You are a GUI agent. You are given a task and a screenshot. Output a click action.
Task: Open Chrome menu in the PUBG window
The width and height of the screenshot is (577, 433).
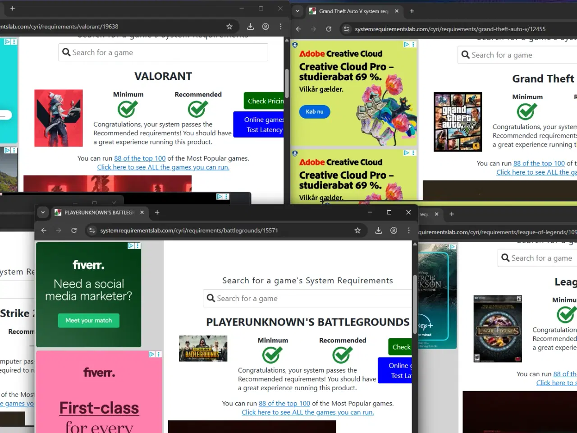point(409,230)
